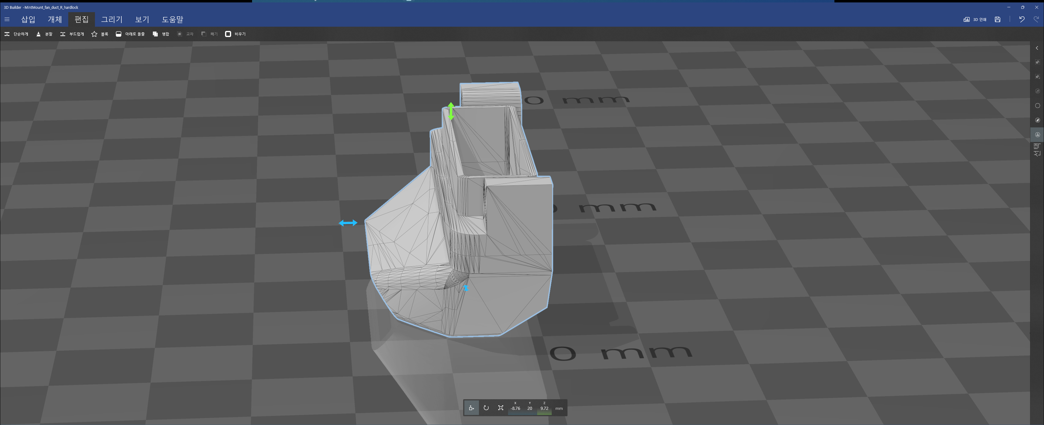Image resolution: width=1044 pixels, height=425 pixels.
Task: Click the 볼록 (Emboss) star icon
Action: [x=94, y=34]
